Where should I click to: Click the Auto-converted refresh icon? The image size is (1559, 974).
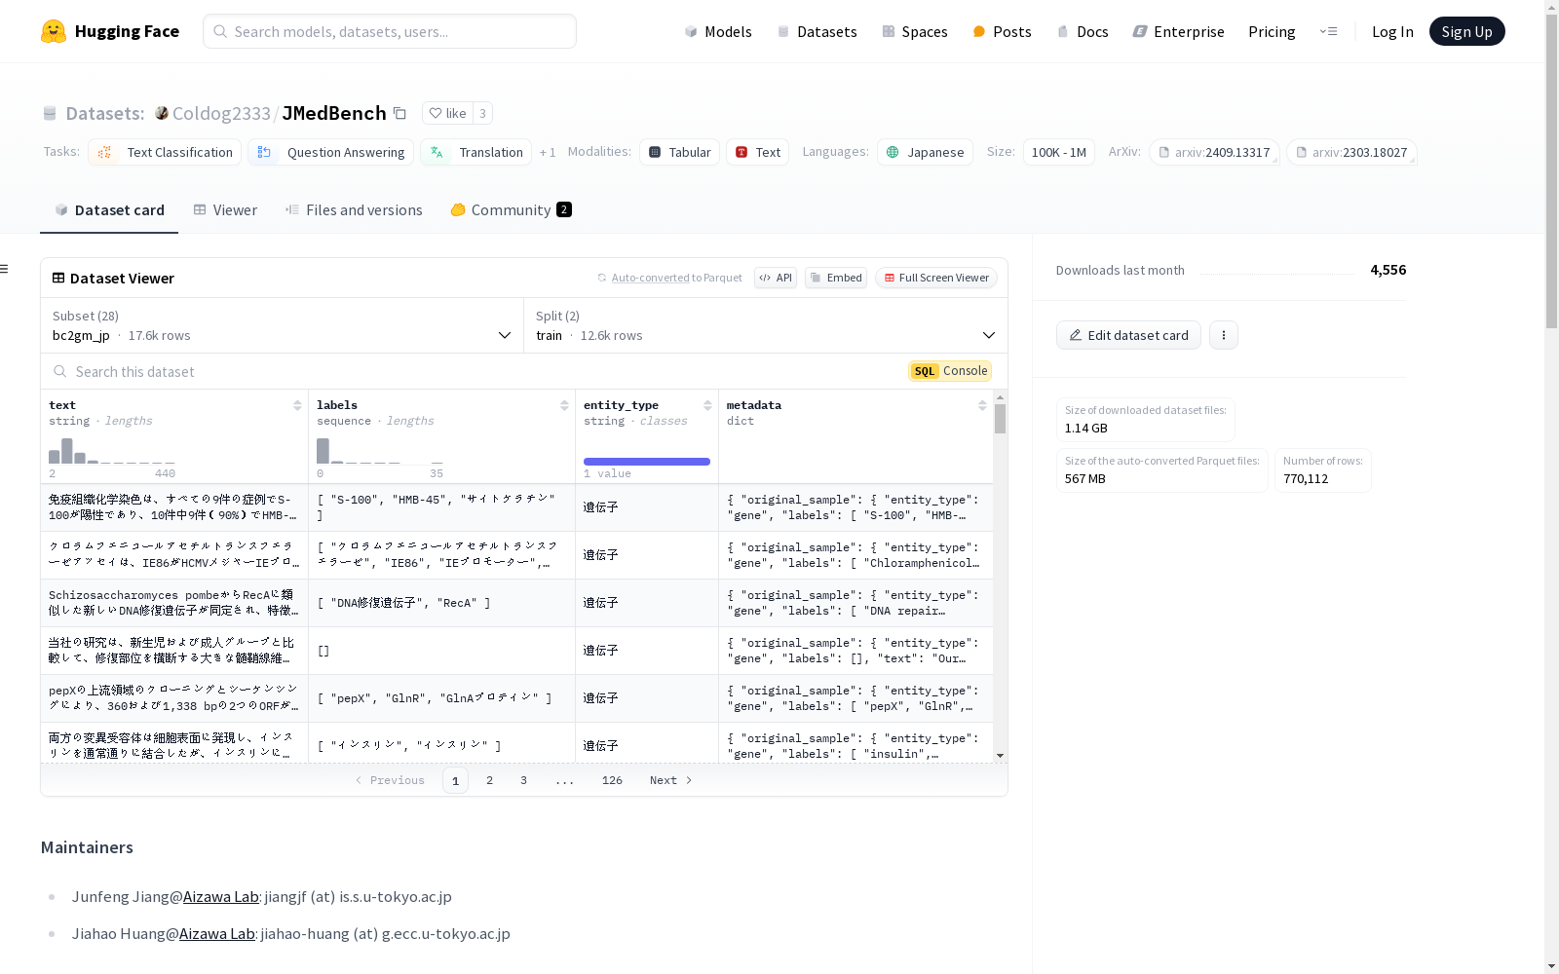point(602,278)
